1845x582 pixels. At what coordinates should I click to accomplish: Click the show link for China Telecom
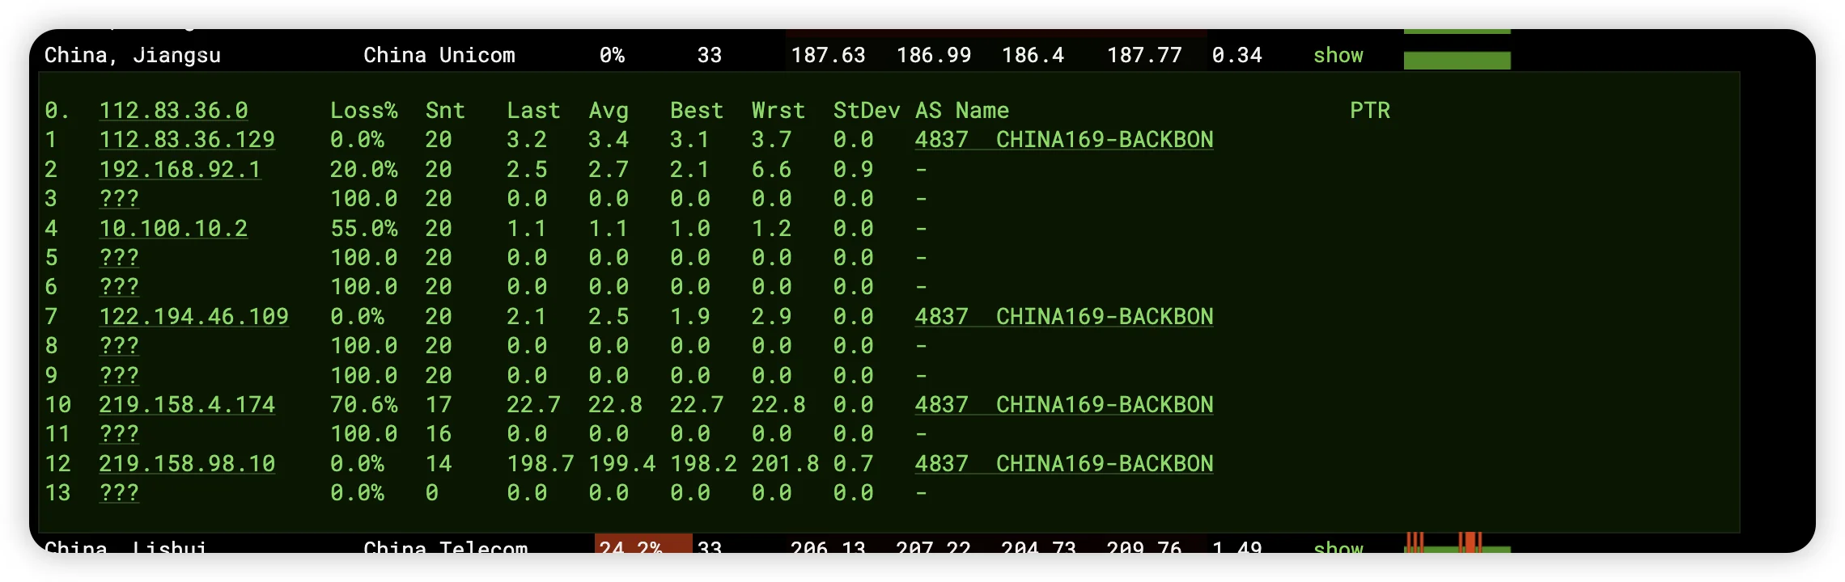(1338, 546)
